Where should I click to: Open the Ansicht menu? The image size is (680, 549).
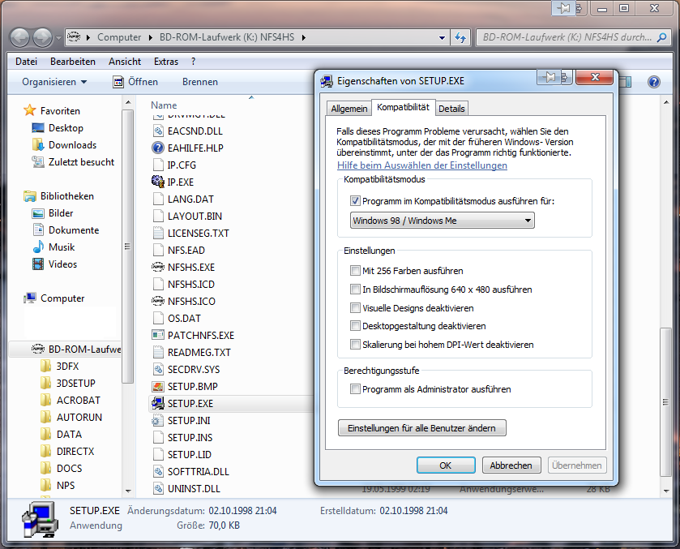coord(125,62)
